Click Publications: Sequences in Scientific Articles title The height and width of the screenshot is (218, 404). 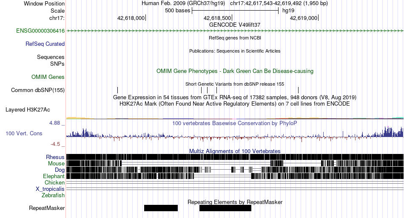pyautogui.click(x=235, y=51)
